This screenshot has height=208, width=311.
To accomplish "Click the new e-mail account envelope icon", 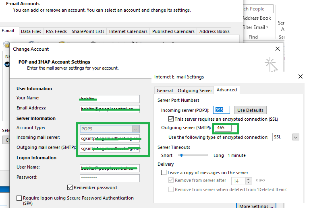I will (6, 44).
